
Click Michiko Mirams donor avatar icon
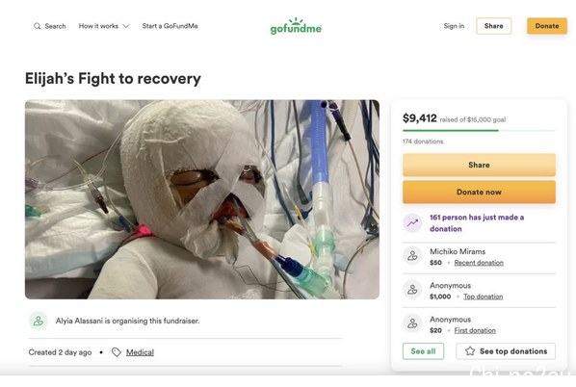(412, 256)
